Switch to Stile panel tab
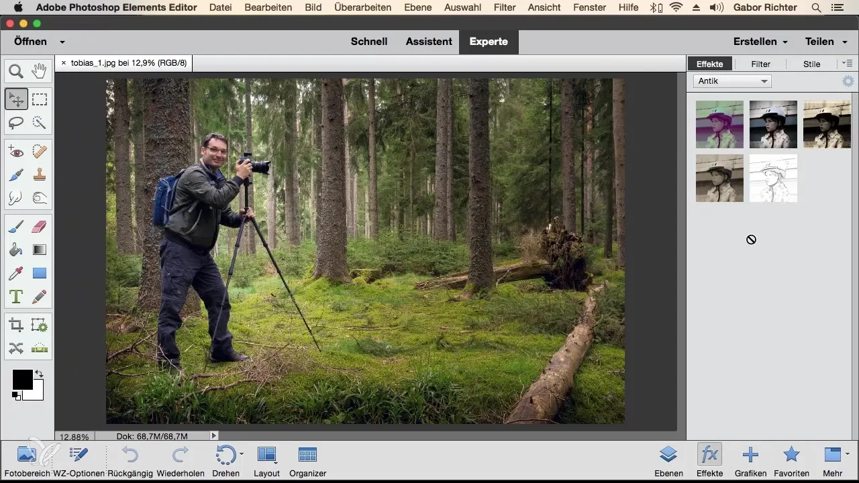The image size is (859, 483). (811, 64)
